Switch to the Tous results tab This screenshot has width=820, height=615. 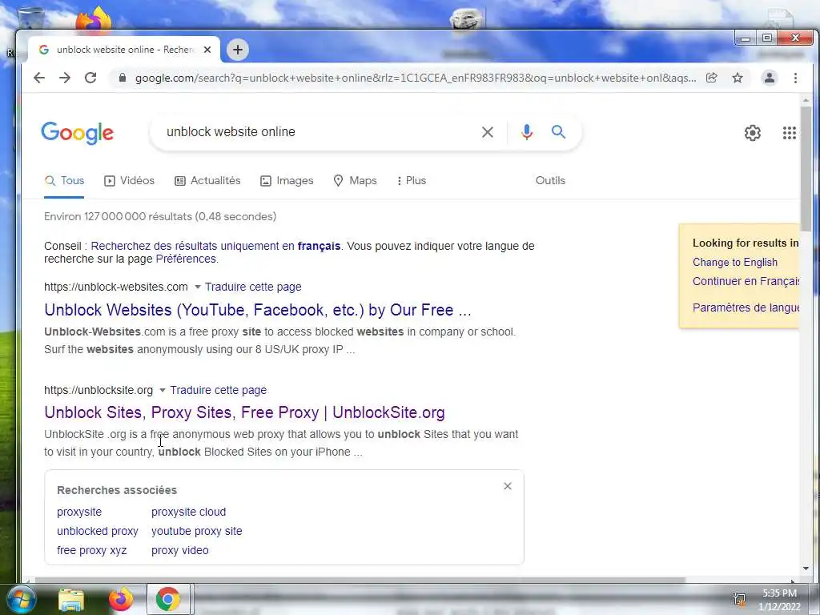tap(64, 180)
